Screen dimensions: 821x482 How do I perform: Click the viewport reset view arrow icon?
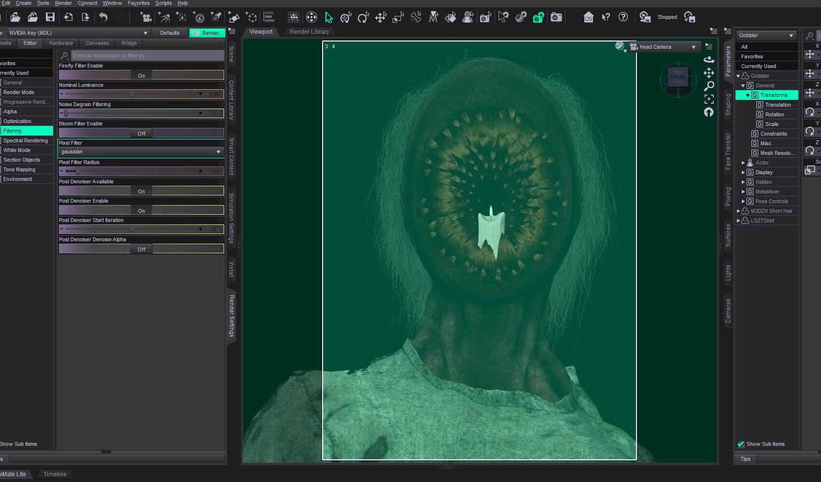click(x=709, y=112)
